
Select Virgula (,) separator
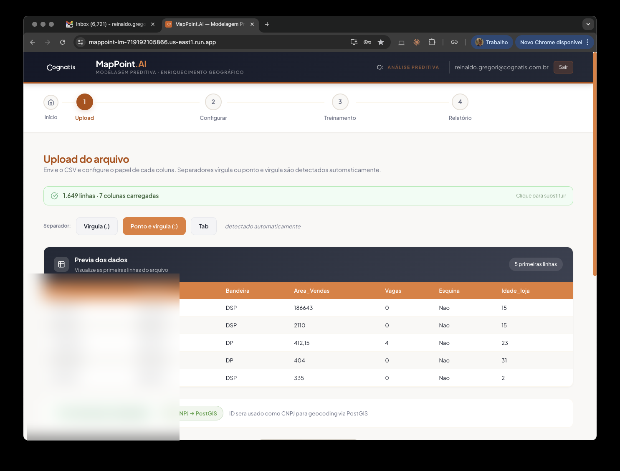pyautogui.click(x=97, y=226)
